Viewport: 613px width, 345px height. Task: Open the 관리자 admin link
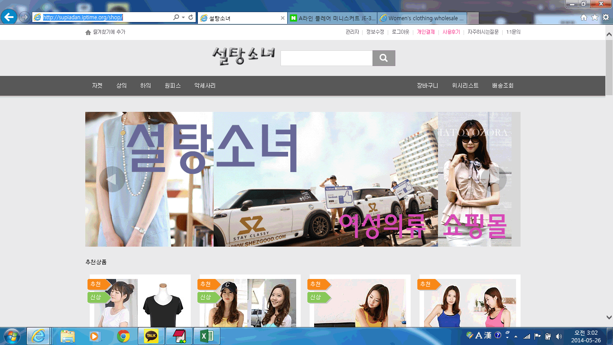pos(352,32)
